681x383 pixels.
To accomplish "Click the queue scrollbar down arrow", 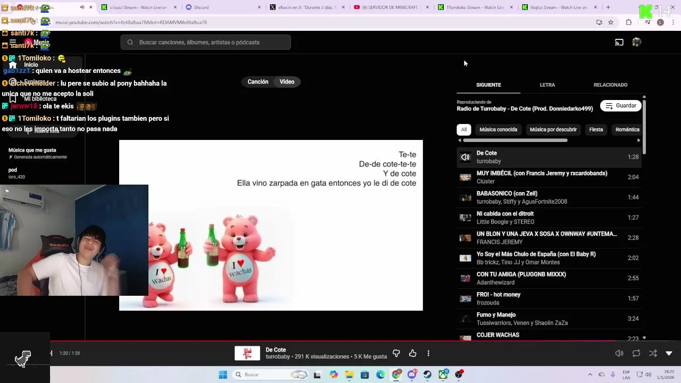I will [x=644, y=338].
